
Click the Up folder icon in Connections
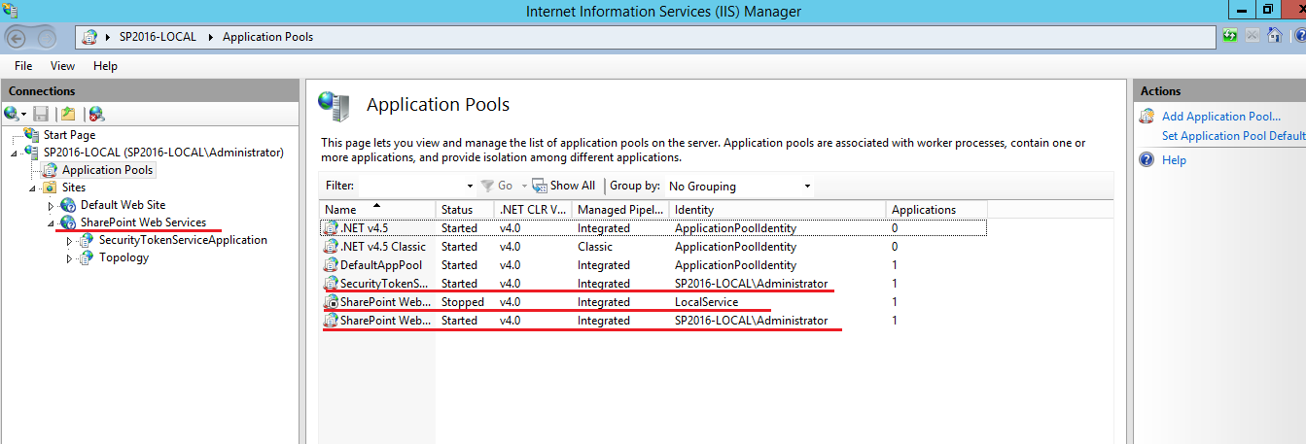click(x=67, y=114)
